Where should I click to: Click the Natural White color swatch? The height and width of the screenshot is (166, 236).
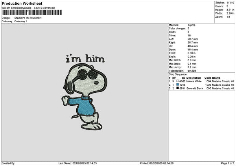pyautogui.click(x=178, y=81)
